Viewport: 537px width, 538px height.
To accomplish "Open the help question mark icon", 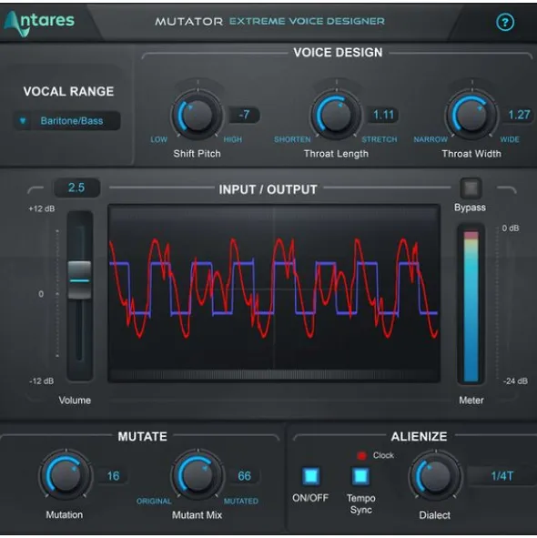I will [505, 22].
